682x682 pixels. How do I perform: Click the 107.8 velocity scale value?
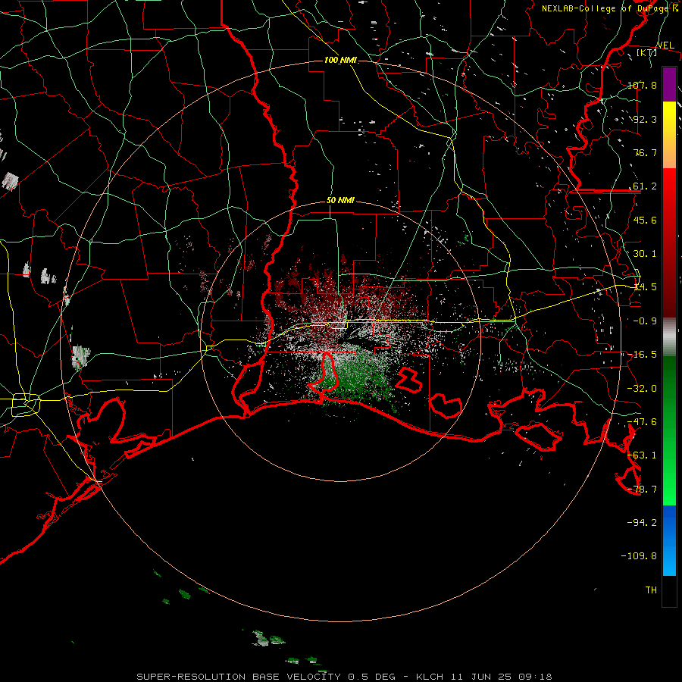[642, 85]
